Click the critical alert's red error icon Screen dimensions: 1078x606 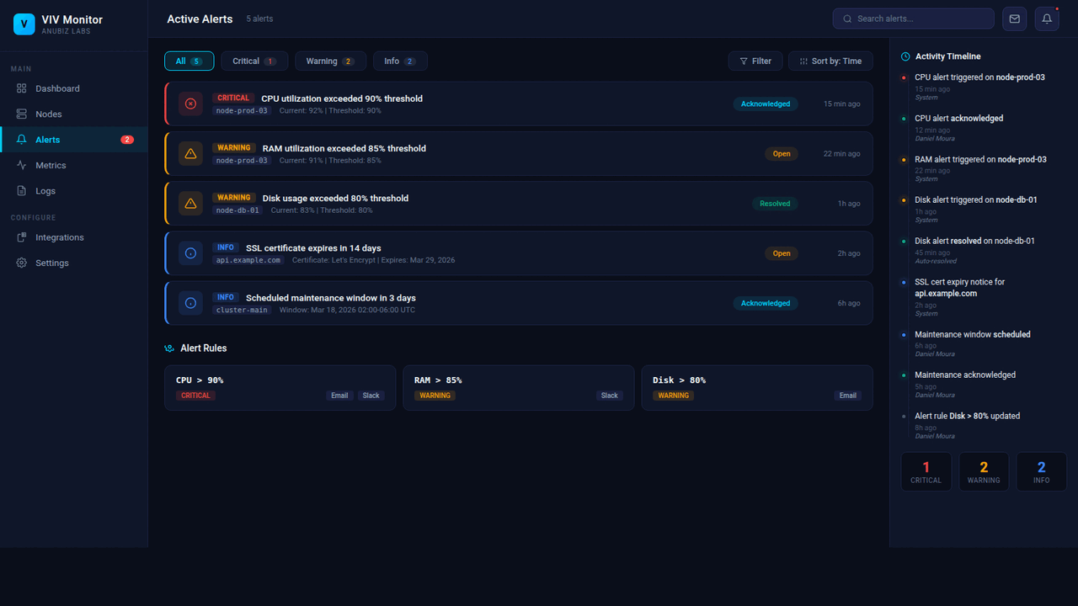pos(190,104)
